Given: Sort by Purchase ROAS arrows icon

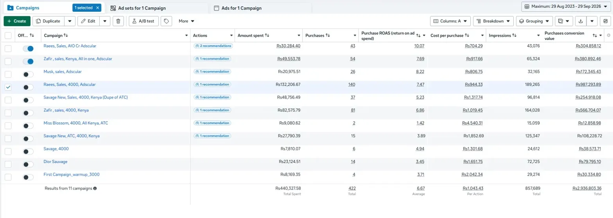Looking at the screenshot, I should coord(418,36).
